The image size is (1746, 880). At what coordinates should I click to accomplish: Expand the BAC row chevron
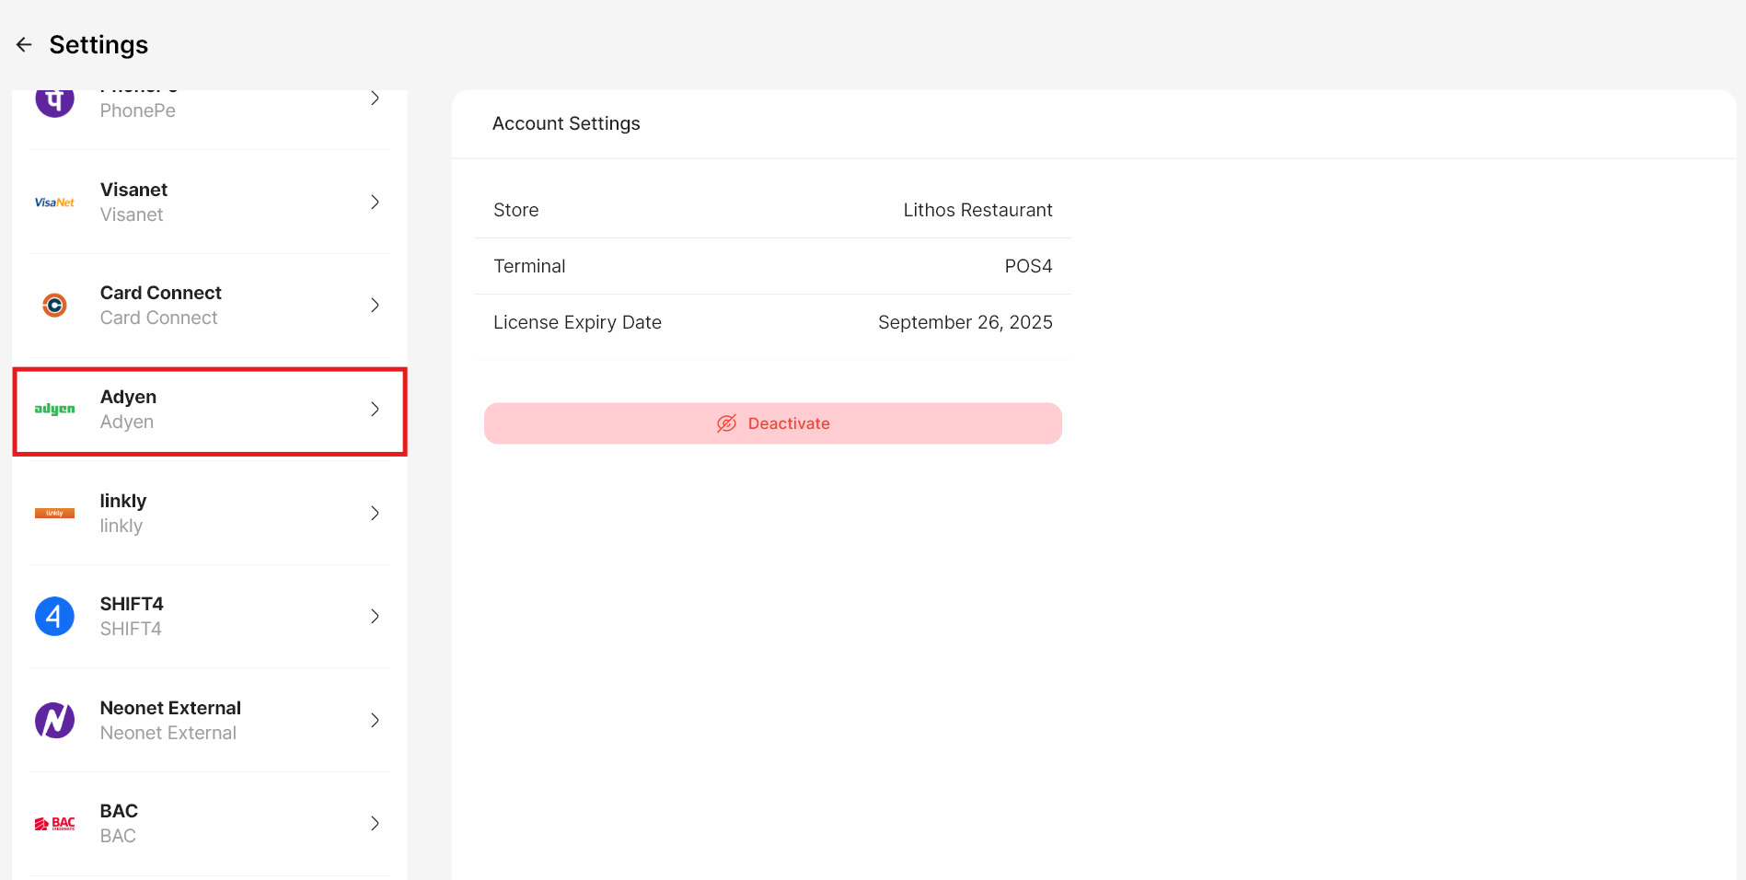(x=375, y=823)
